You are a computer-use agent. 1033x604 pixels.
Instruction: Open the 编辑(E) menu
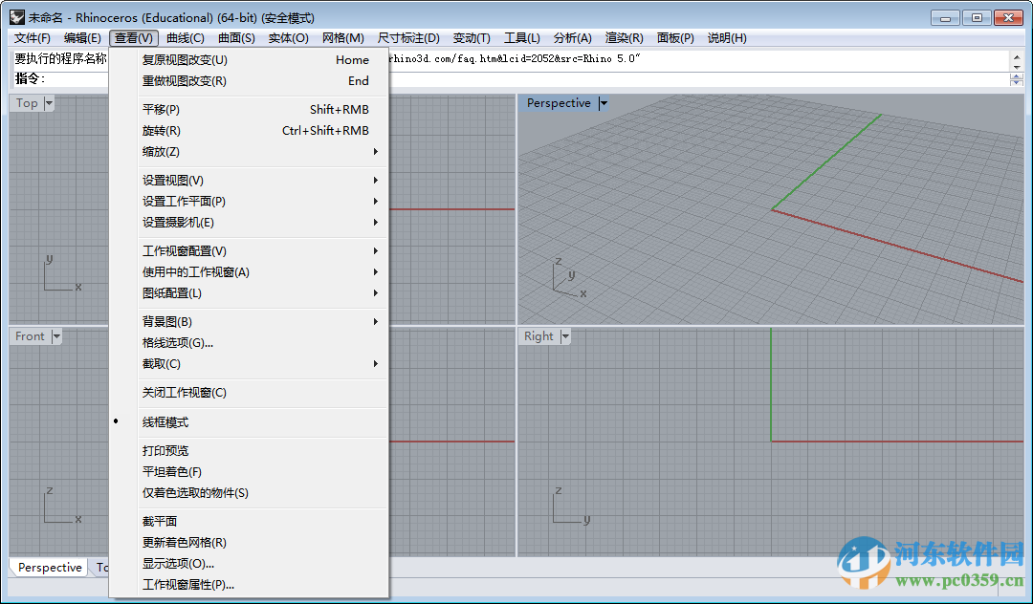point(82,38)
